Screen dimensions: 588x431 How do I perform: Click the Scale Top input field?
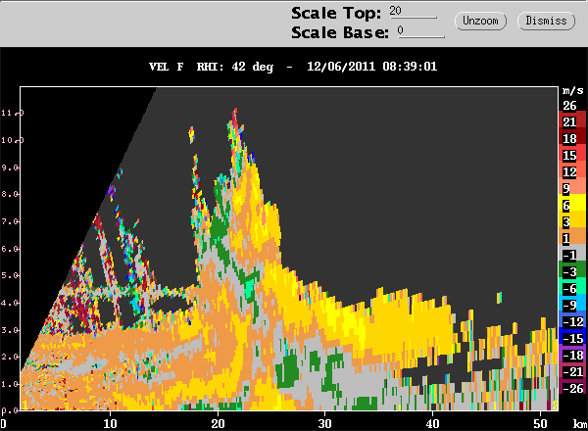(413, 12)
